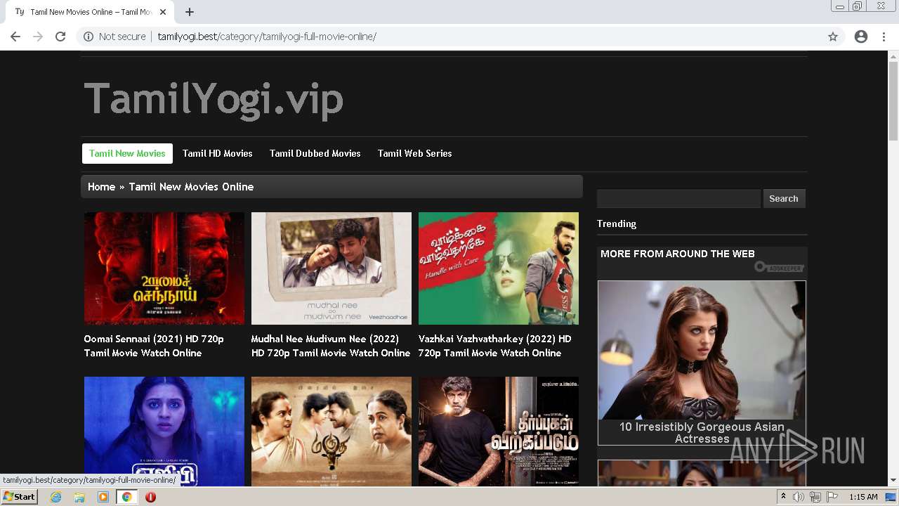Screen dimensions: 899x506
Task: Launch Internet Explorer from the taskbar
Action: pyautogui.click(x=56, y=497)
